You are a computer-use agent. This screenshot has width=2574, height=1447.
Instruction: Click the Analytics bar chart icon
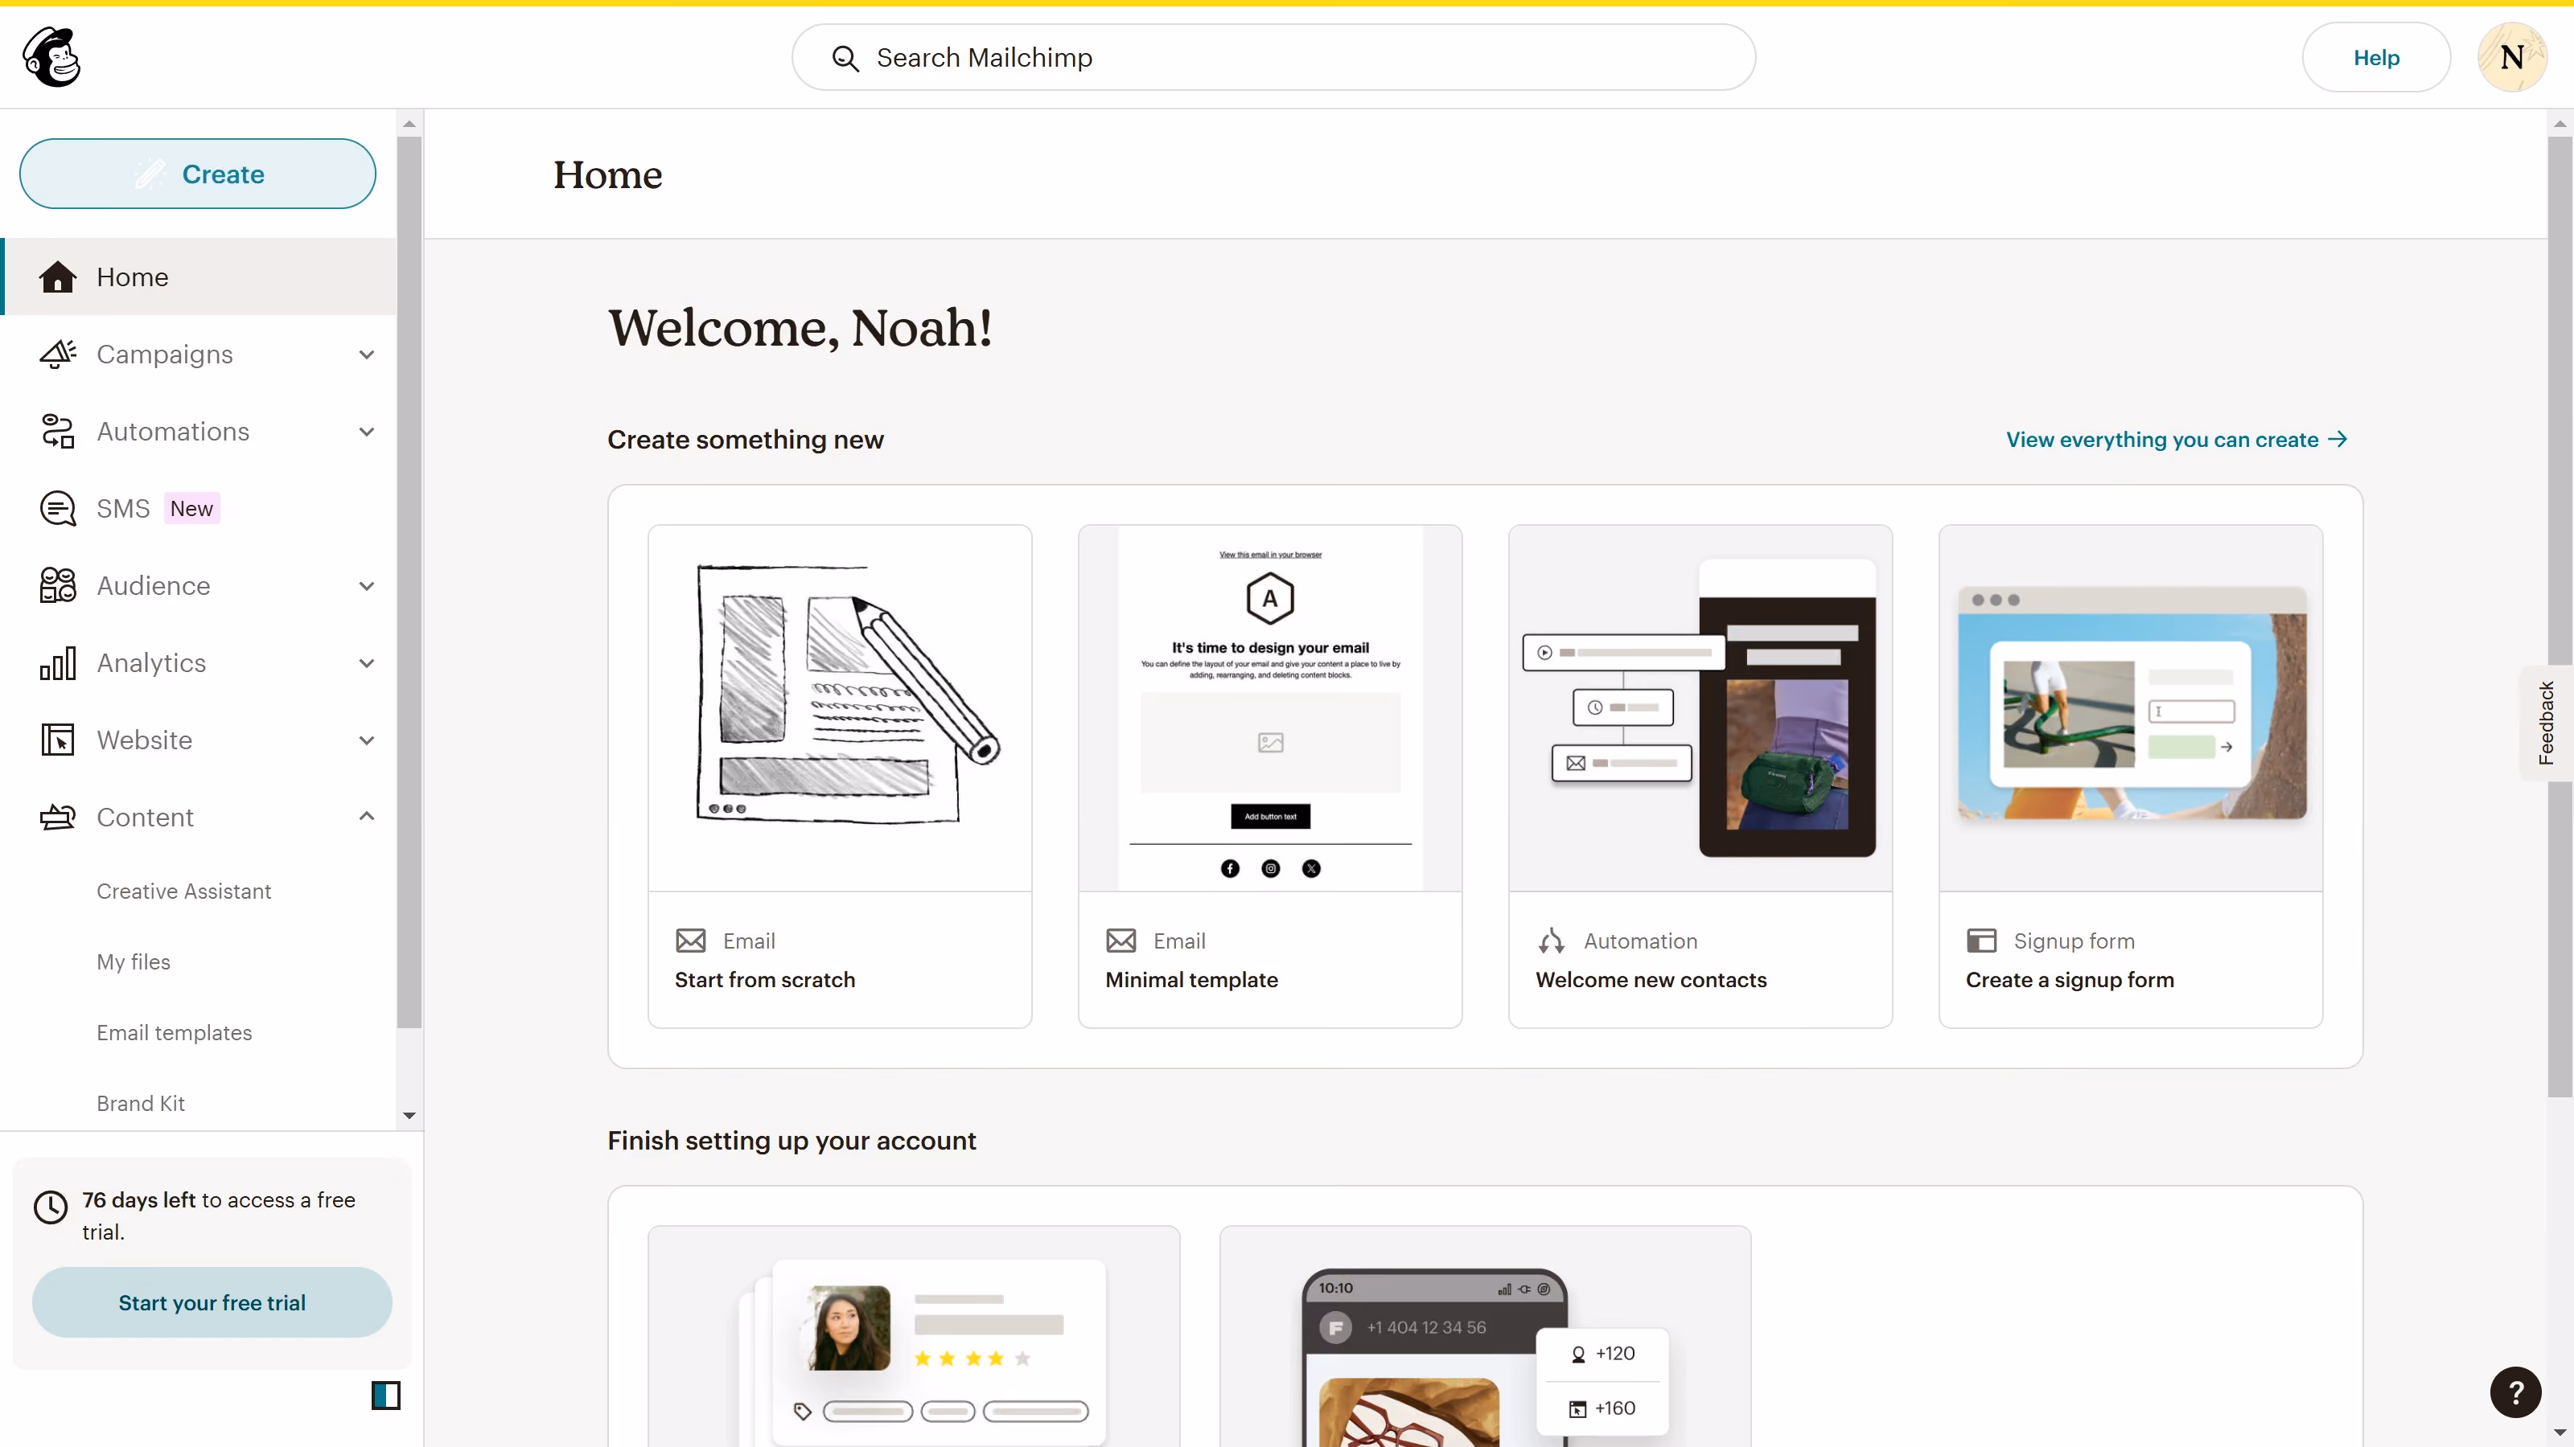click(57, 663)
